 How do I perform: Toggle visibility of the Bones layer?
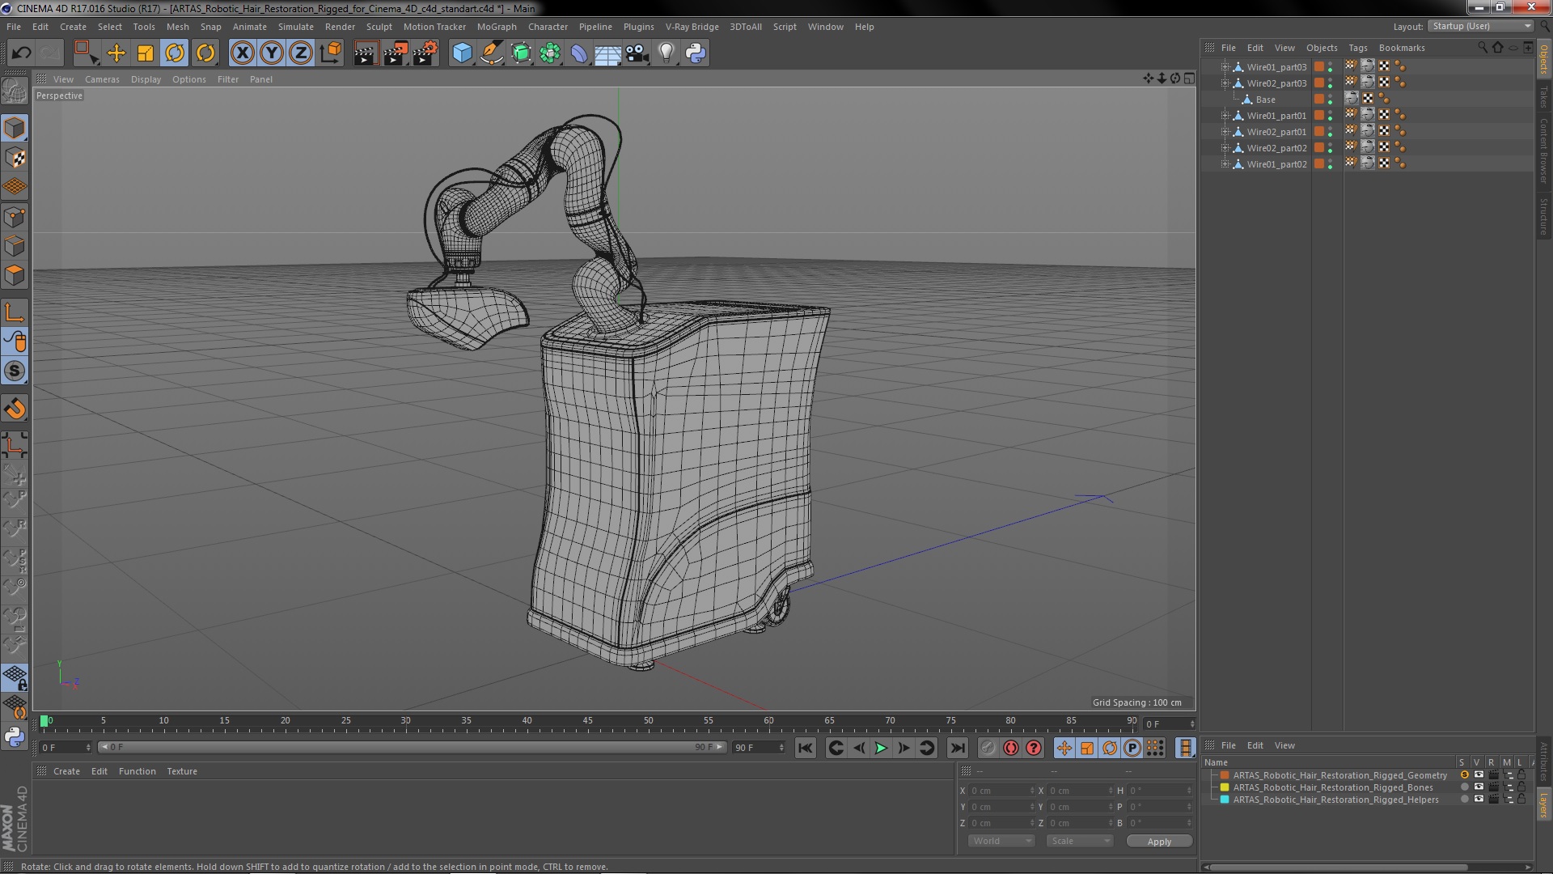pyautogui.click(x=1479, y=787)
